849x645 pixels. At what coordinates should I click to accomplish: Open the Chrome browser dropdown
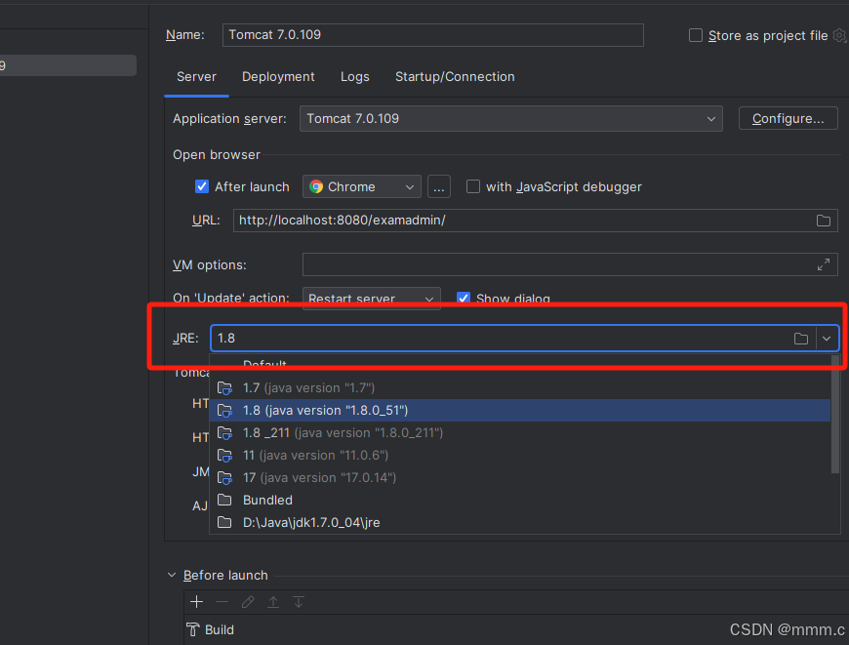[362, 186]
